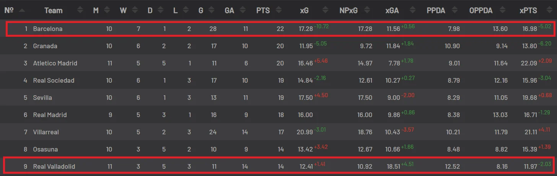Viewport: 557px width, 176px height.
Task: Open the Barcelona team link
Action: pos(48,29)
